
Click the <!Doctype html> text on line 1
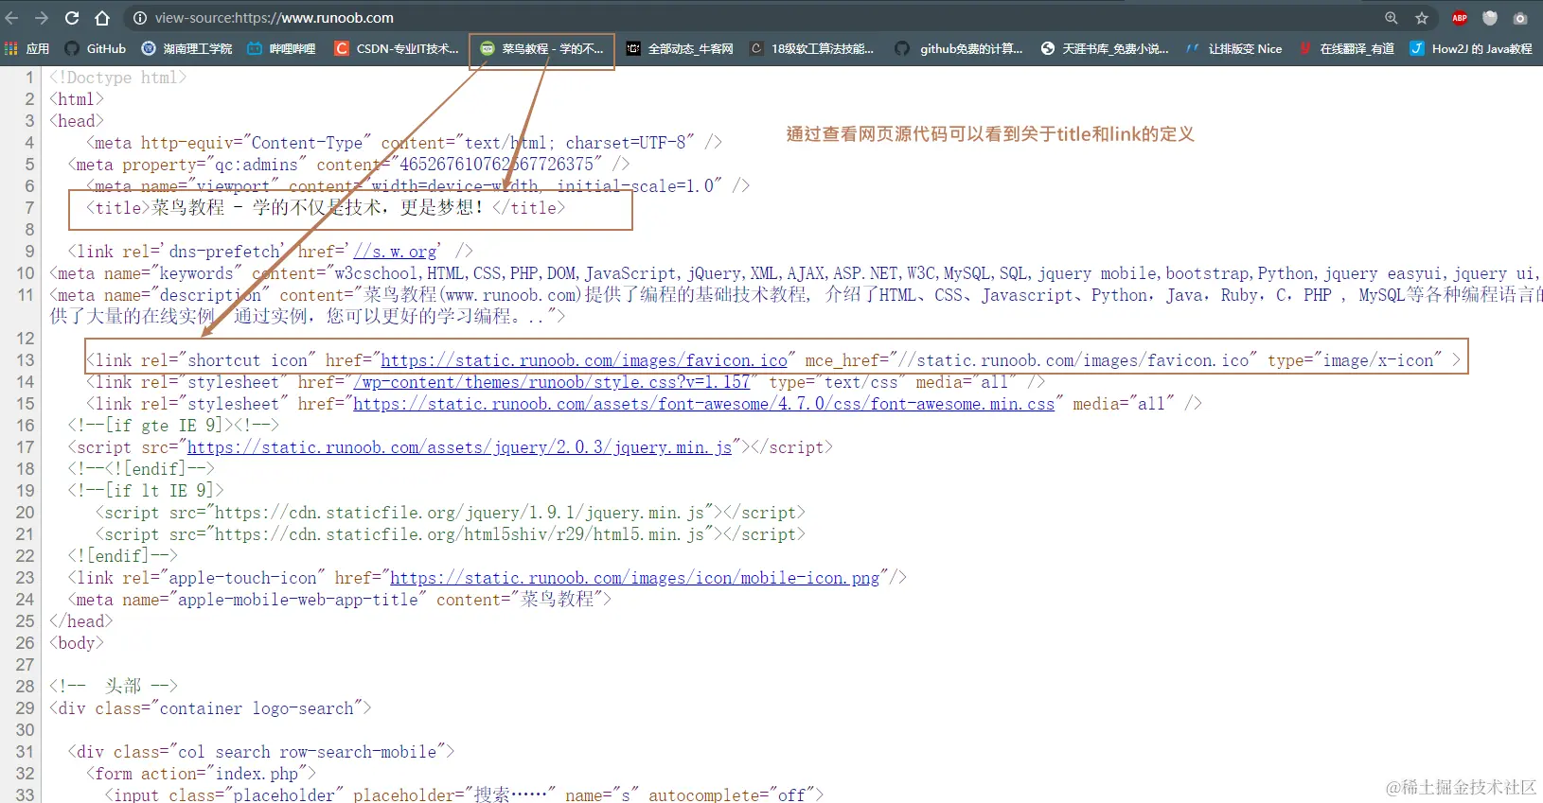(118, 78)
